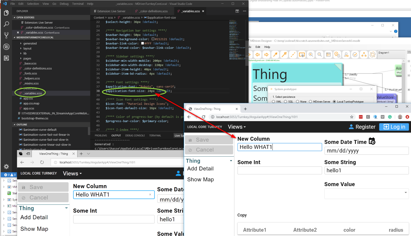Reload the page in the Chrome window
411x236 pixels.
(203, 117)
